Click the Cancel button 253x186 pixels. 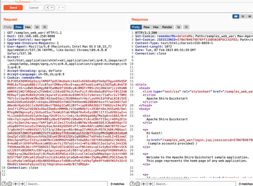(34, 8)
